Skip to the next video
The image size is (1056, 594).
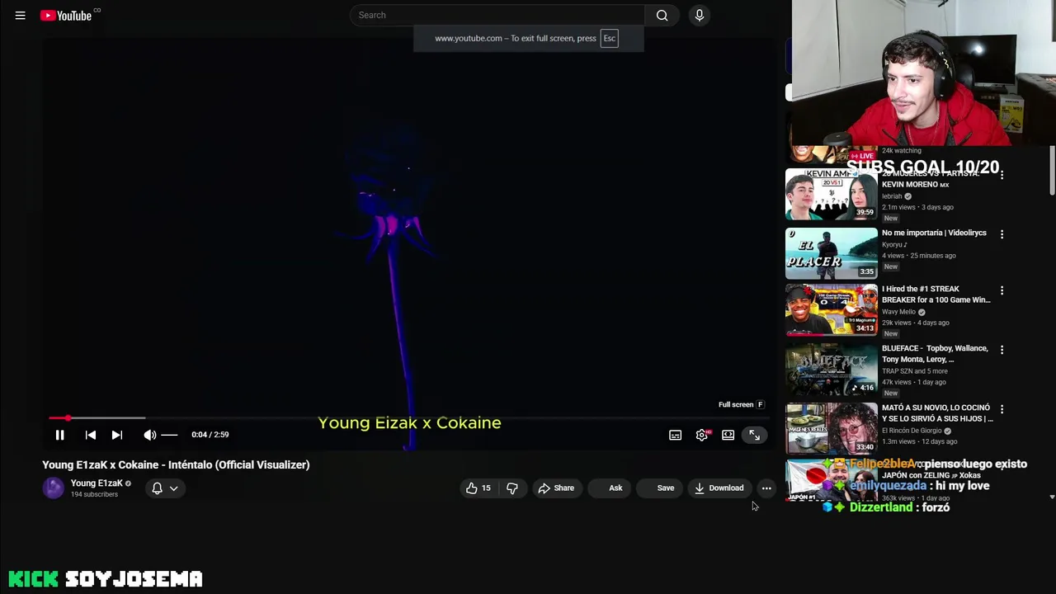pyautogui.click(x=117, y=435)
